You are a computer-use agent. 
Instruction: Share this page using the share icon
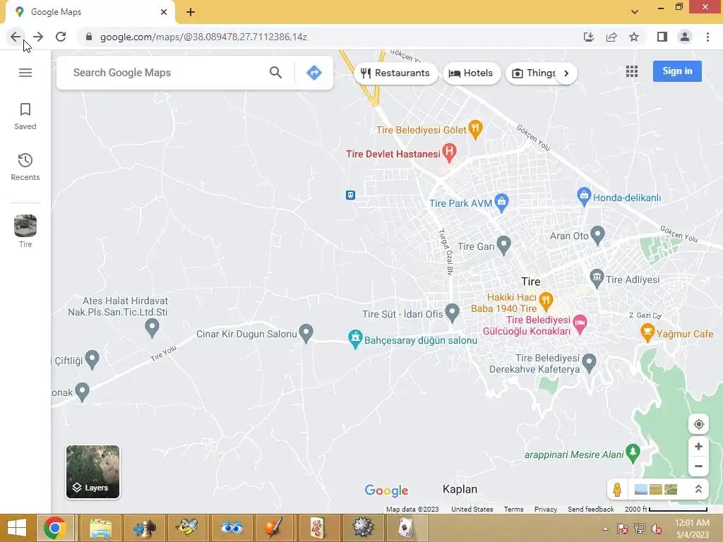tap(611, 37)
